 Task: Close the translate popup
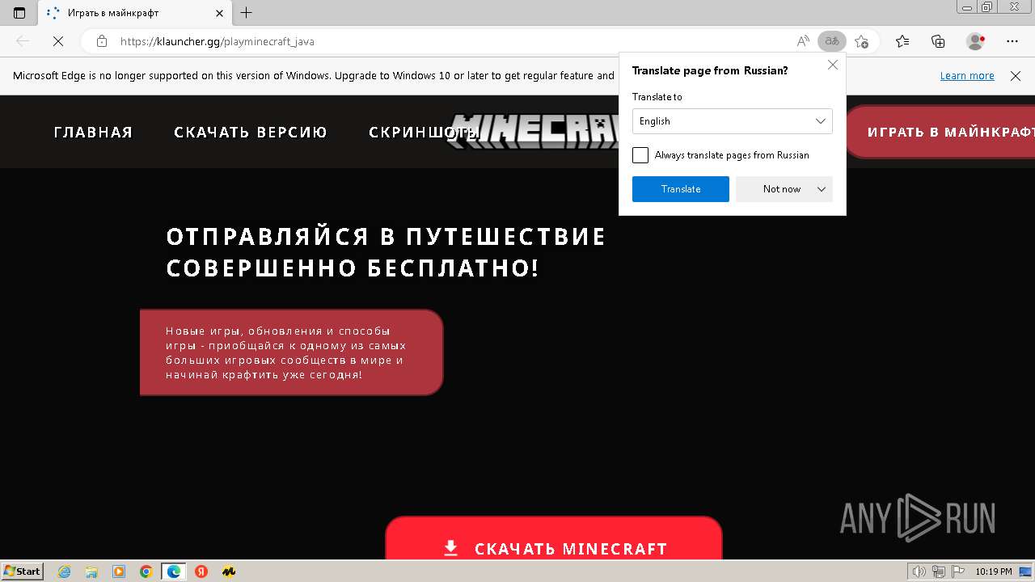(x=833, y=65)
